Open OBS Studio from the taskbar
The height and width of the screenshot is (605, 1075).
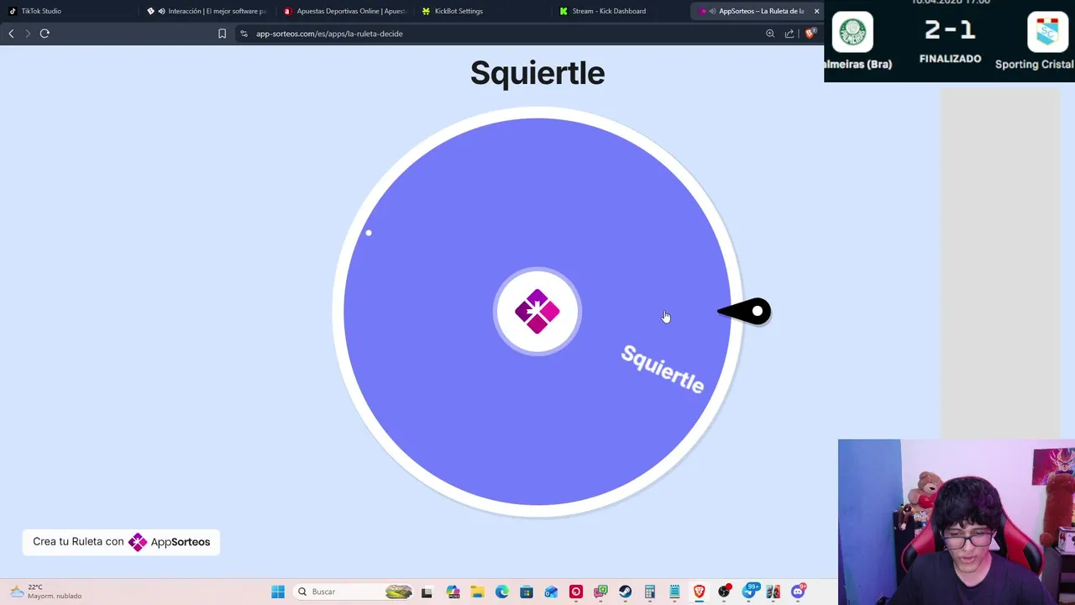[x=724, y=592]
